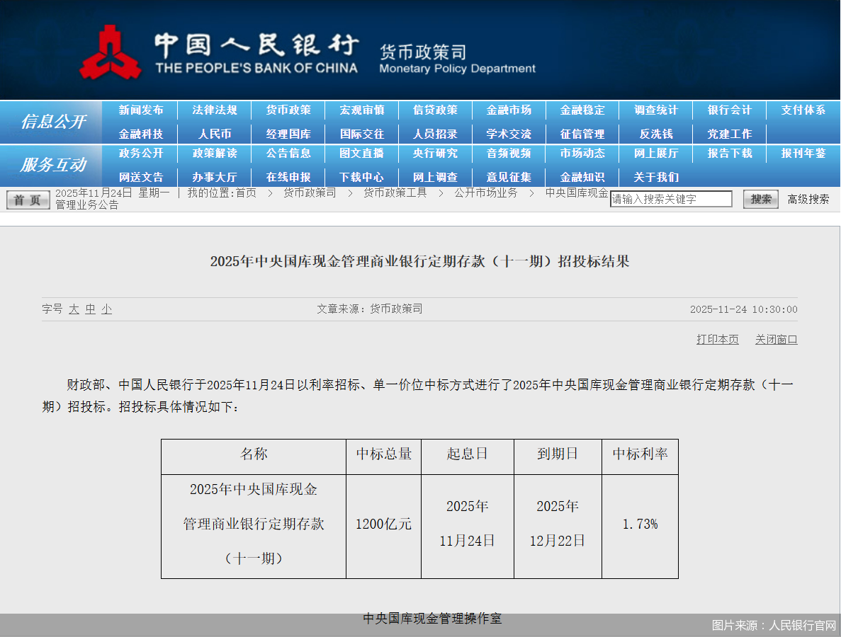Select small font size 小
Viewport: 841px width, 637px height.
click(105, 309)
